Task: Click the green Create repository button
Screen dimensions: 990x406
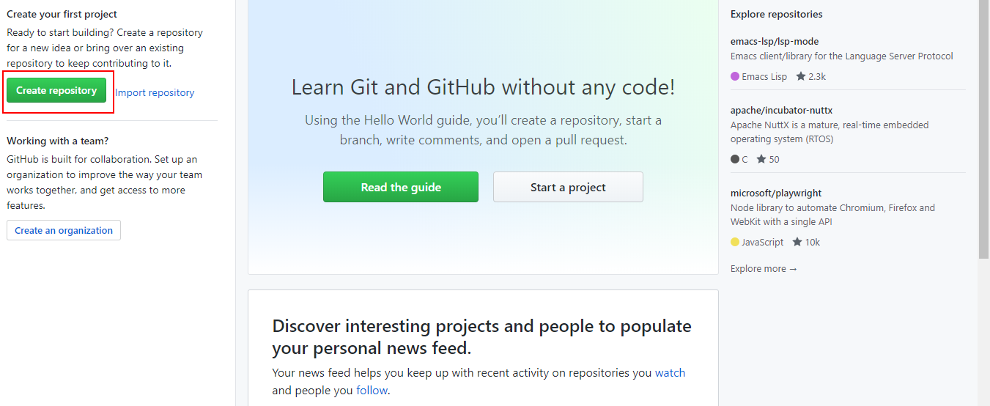Action: click(56, 90)
